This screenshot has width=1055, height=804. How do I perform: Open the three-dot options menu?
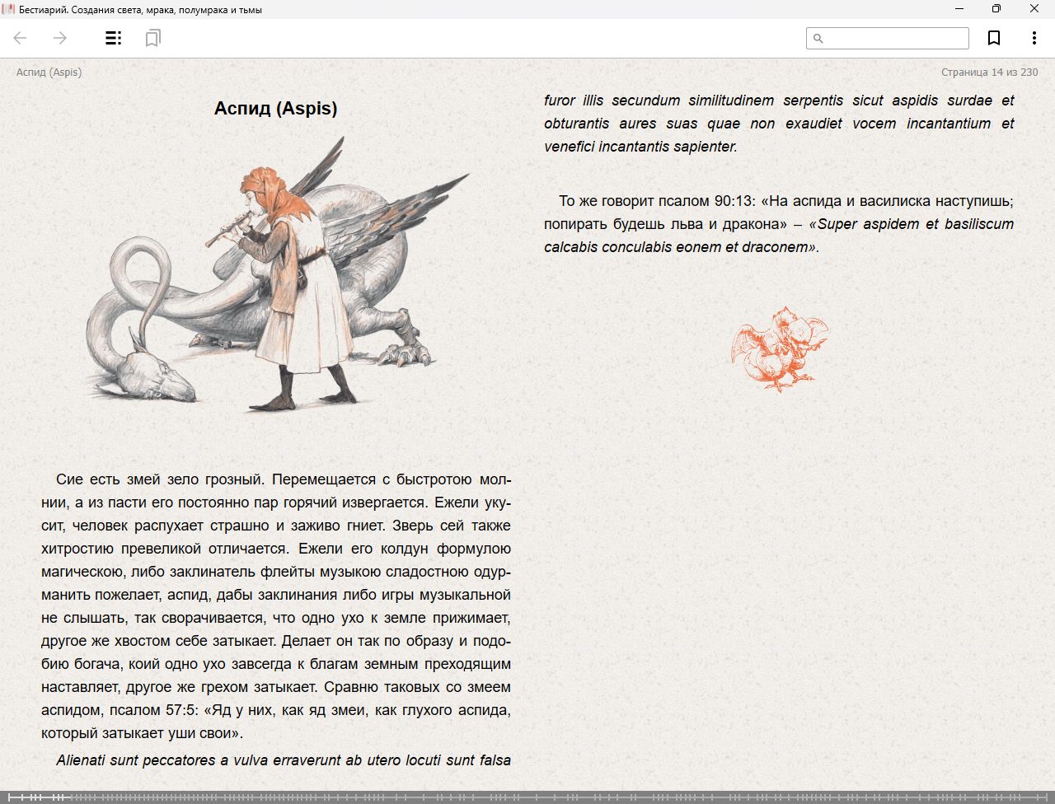1034,38
